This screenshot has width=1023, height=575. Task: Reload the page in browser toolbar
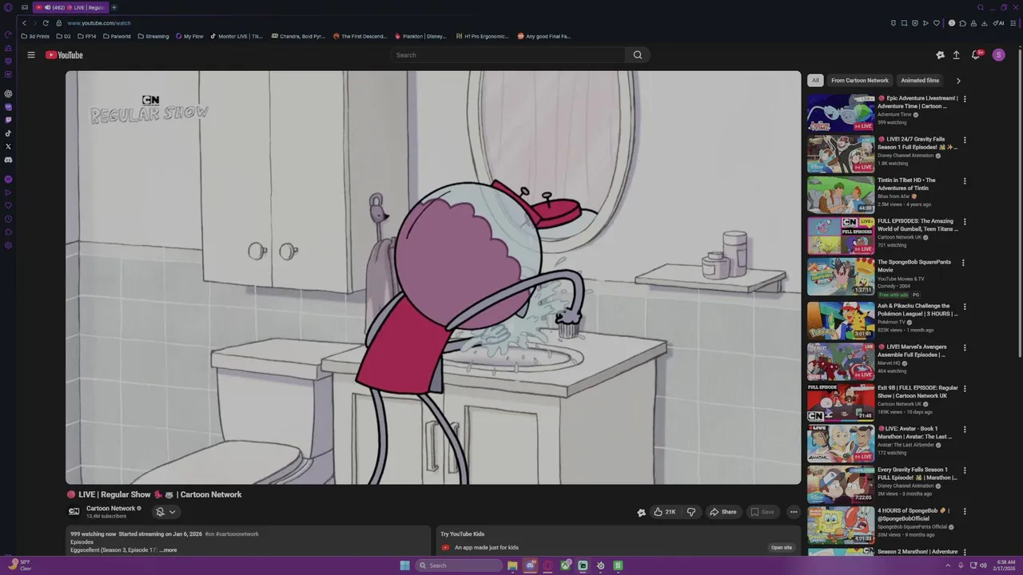[x=46, y=23]
